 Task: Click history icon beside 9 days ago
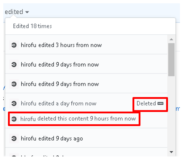pos(14,138)
